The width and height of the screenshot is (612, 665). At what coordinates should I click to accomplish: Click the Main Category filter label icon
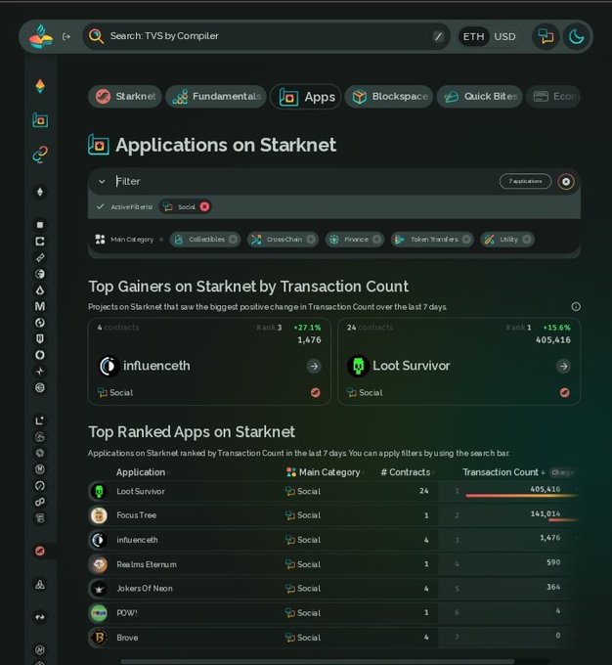(x=100, y=240)
